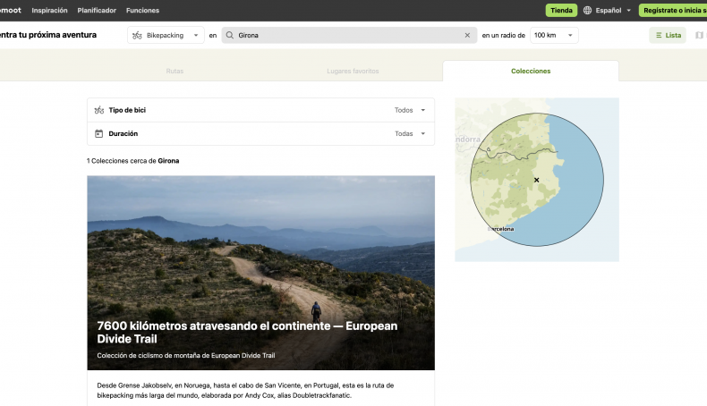Click the 'Desde Grense Jakobselv' description text
This screenshot has width=707, height=406.
(245, 390)
